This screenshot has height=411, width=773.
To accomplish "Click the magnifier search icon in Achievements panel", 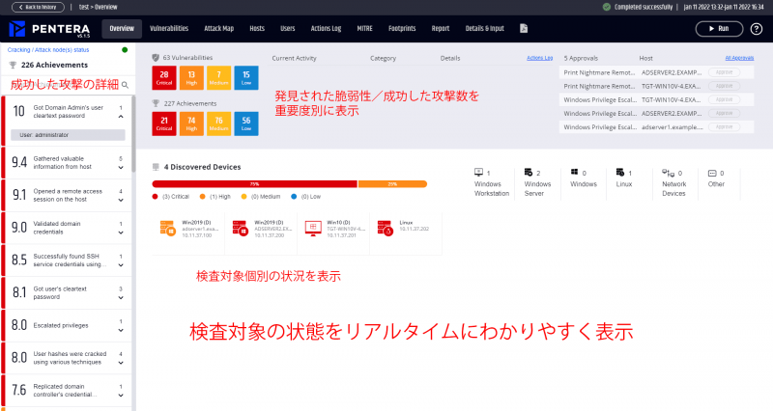I will tap(126, 85).
